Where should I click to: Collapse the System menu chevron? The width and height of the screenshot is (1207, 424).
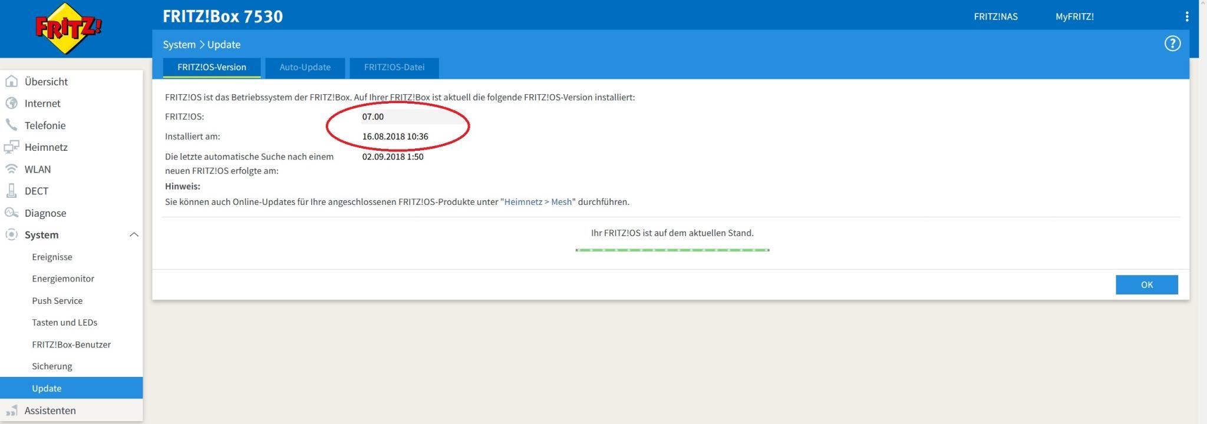[134, 234]
